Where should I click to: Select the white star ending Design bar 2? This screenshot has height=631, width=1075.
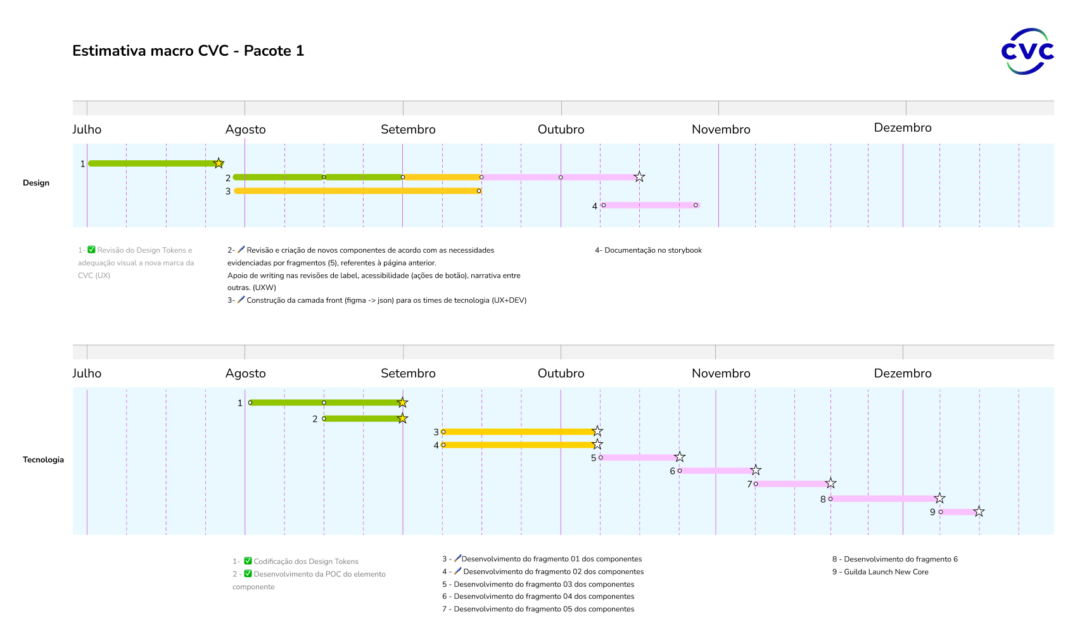coord(639,177)
